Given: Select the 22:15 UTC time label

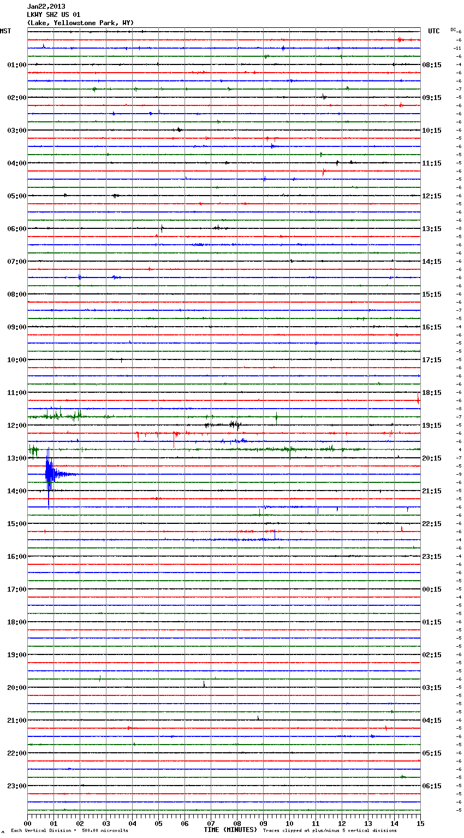Looking at the screenshot, I should (432, 524).
